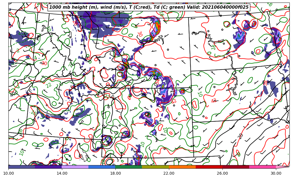The height and width of the screenshot is (178, 292).
Task: Click the red 38 temperature contour label
Action: (x=266, y=83)
